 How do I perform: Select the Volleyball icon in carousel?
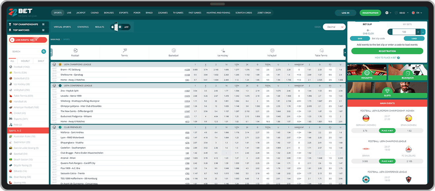click(272, 51)
